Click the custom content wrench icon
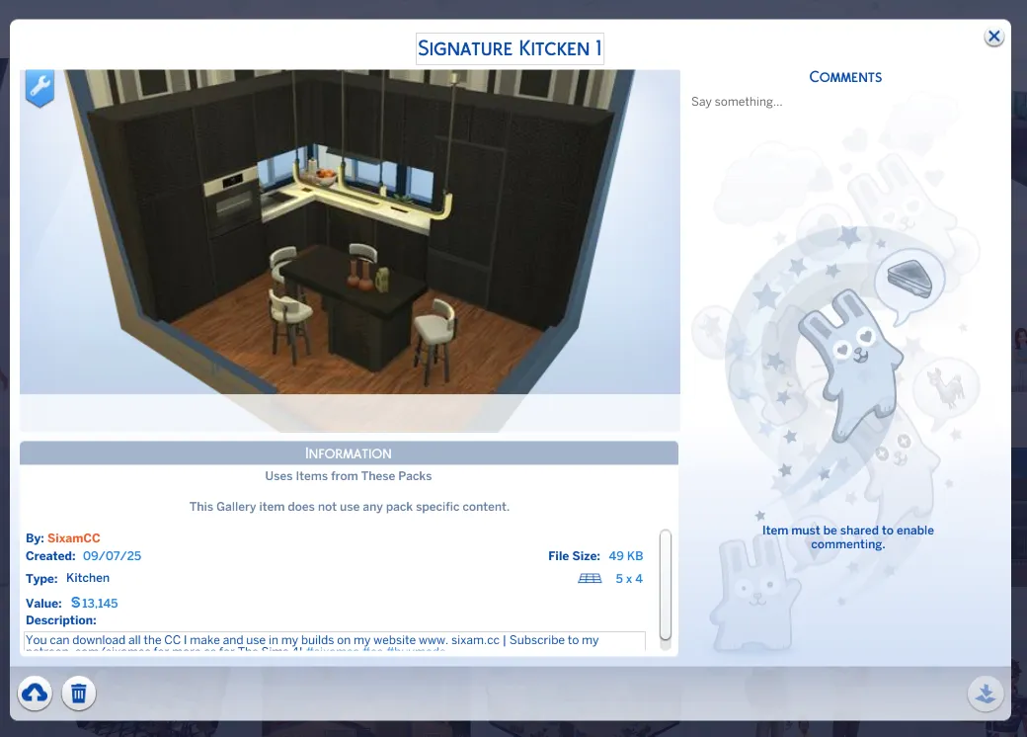1027x737 pixels. pyautogui.click(x=39, y=89)
